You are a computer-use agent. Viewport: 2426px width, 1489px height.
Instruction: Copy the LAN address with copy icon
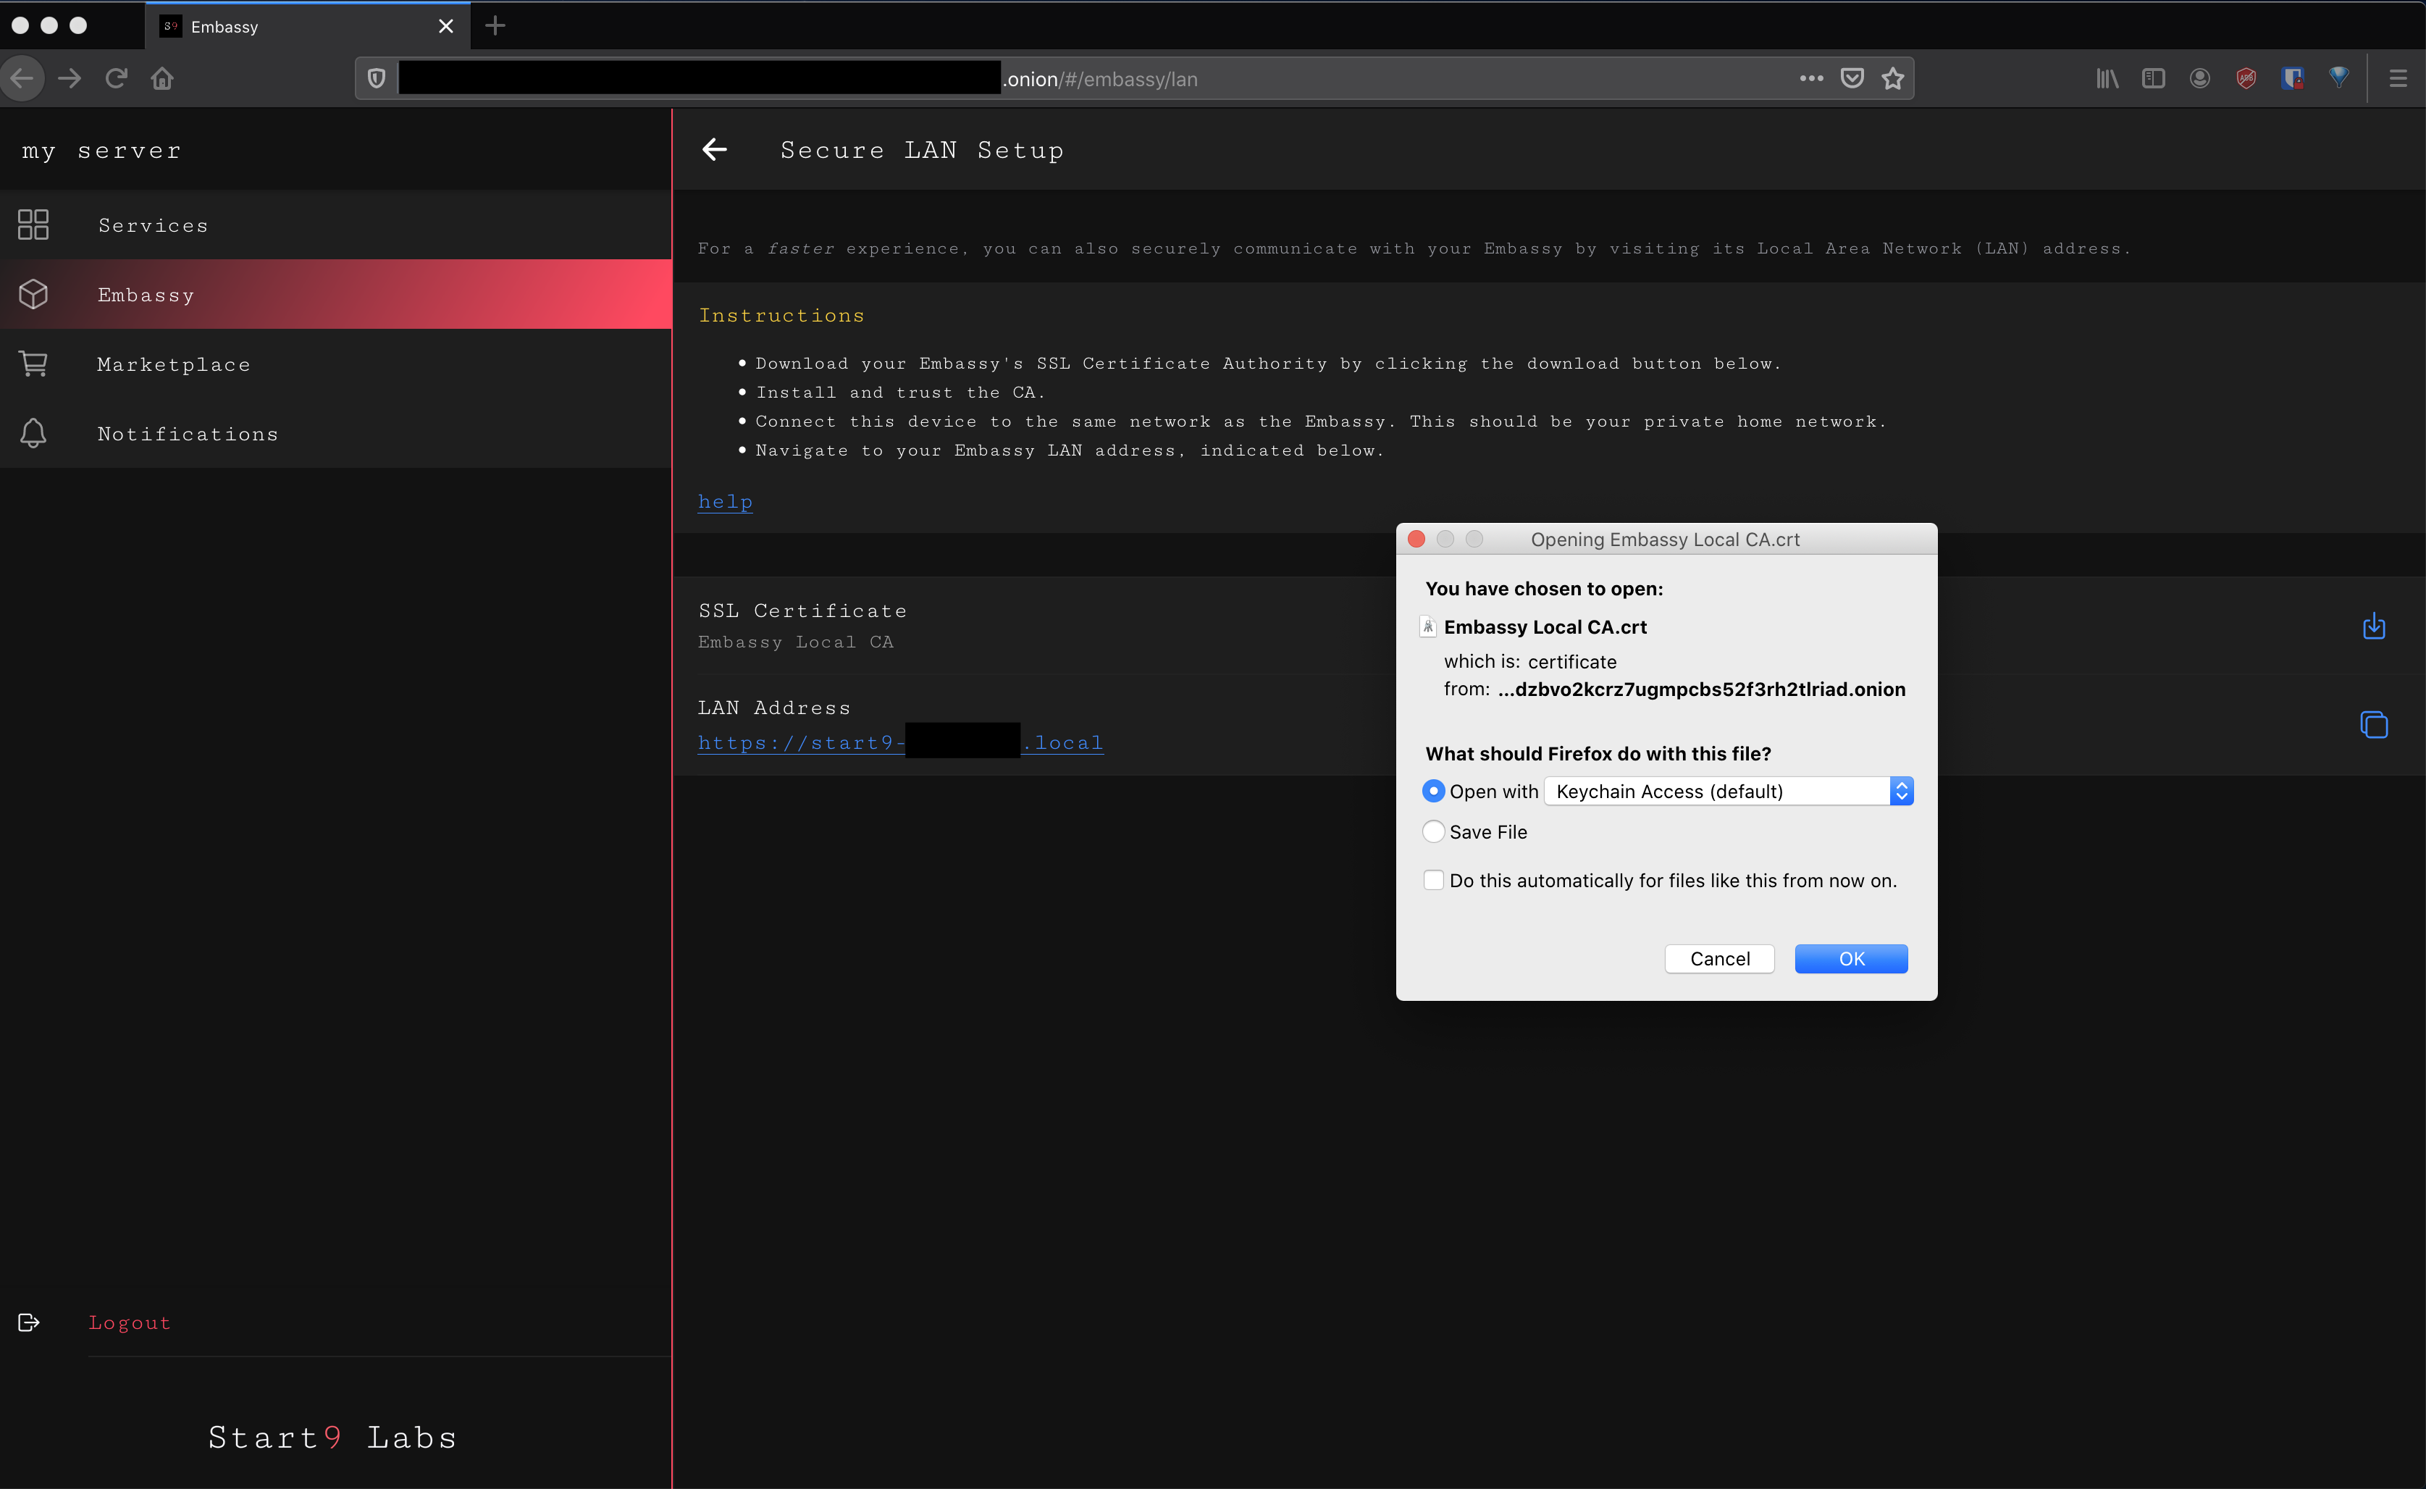pyautogui.click(x=2373, y=725)
